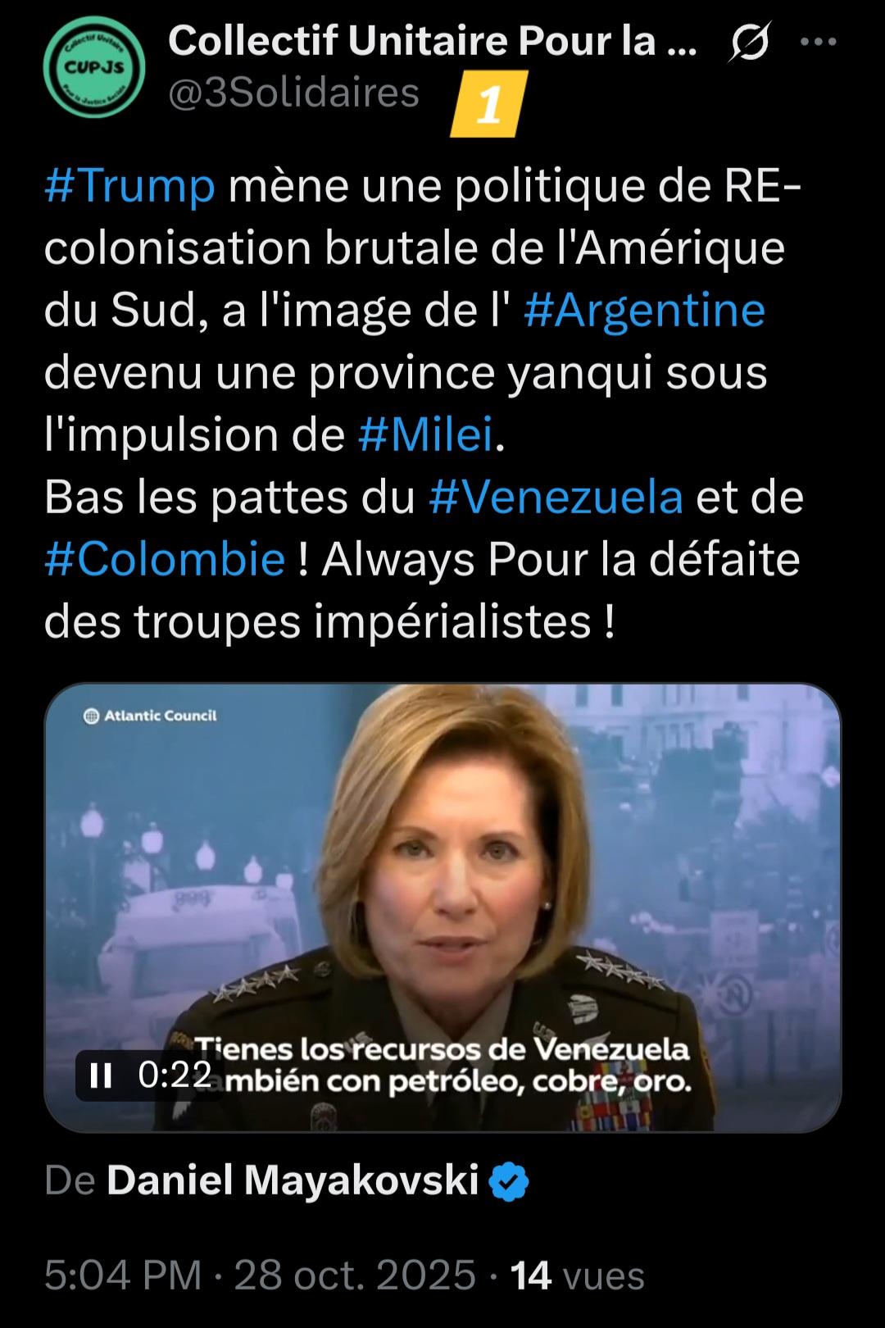Tap the yellow number 1 badge

click(x=489, y=103)
